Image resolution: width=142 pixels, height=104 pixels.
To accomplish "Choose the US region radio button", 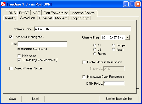I will (x=95, y=50).
